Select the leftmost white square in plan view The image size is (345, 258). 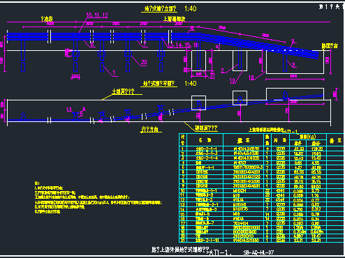198,103
